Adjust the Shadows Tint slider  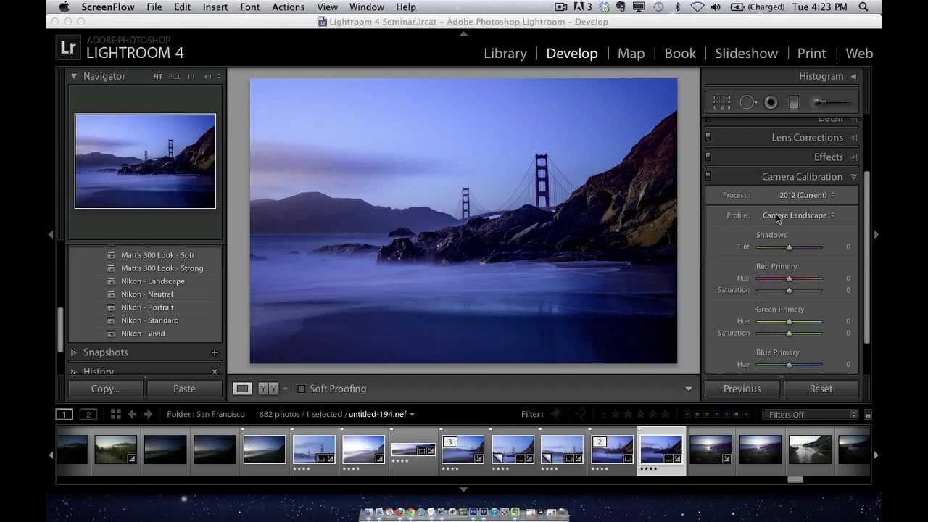790,247
